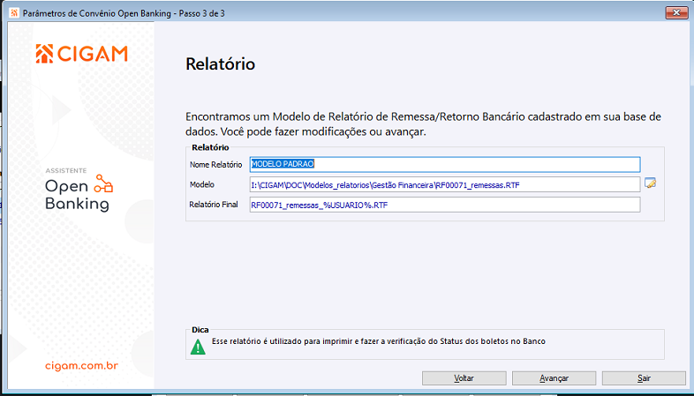Click the Avançar button
Screen dimensions: 694x396
(x=554, y=378)
